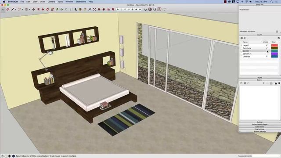Pick the Push/Pull tool

click(x=33, y=9)
